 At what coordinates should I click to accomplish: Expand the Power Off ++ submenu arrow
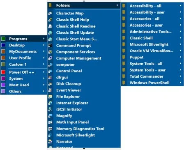tap(44, 72)
